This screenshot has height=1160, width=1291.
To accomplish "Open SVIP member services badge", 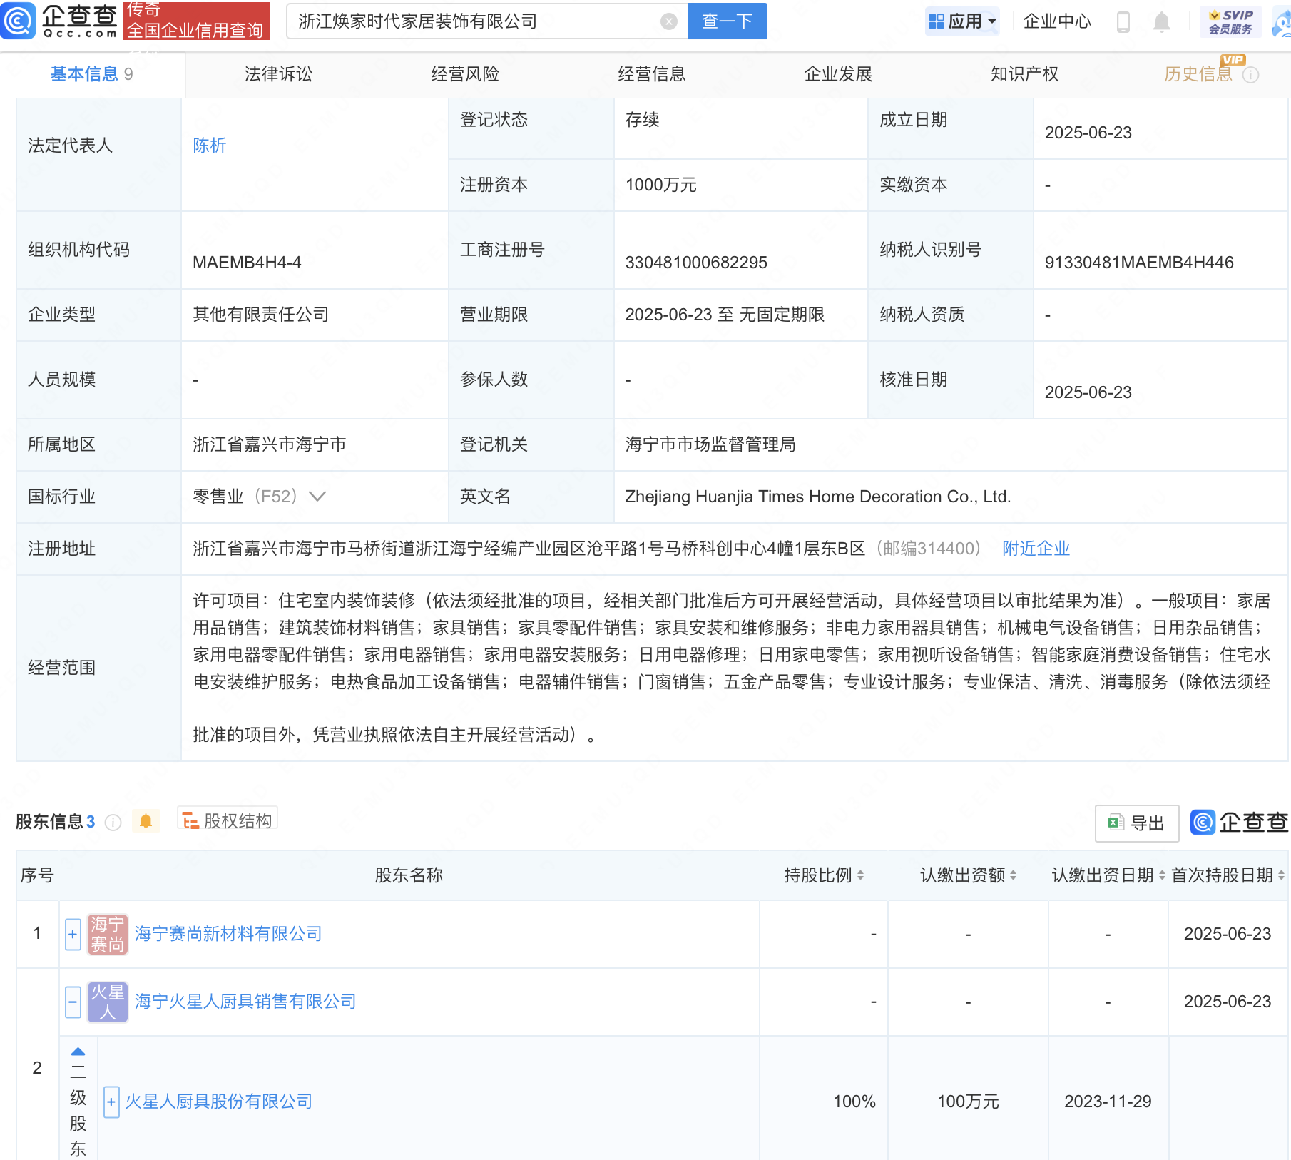I will point(1230,22).
